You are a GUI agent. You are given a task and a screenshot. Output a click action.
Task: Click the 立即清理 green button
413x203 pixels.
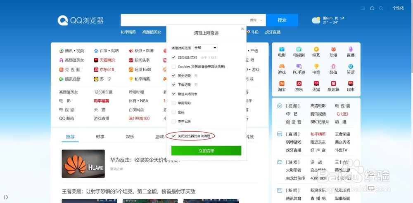(x=206, y=151)
